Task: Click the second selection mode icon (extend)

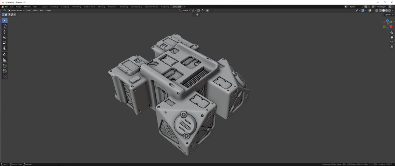Action: pyautogui.click(x=6, y=14)
